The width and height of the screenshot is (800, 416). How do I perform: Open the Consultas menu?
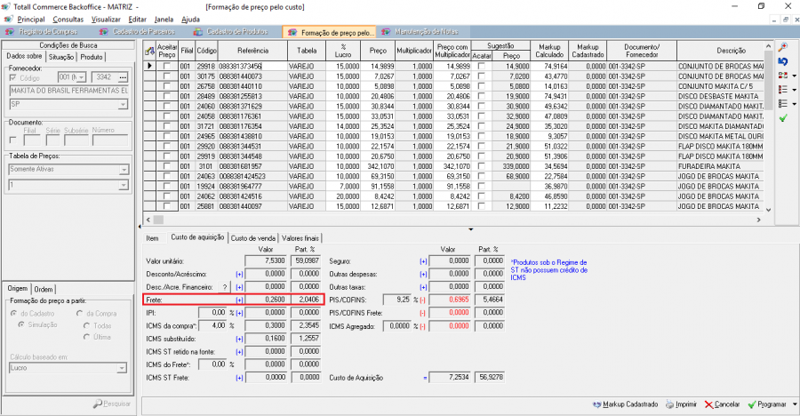[x=68, y=19]
